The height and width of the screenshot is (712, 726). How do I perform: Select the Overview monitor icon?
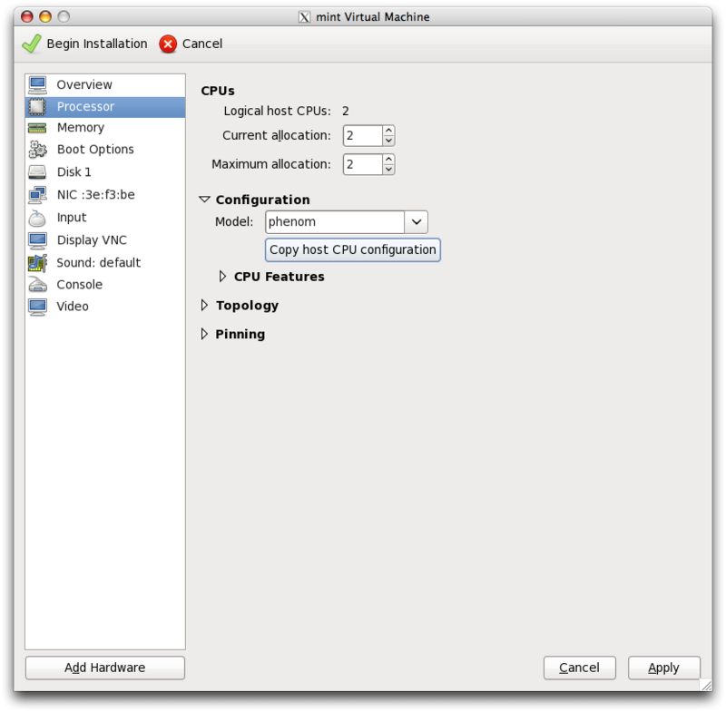tap(37, 84)
